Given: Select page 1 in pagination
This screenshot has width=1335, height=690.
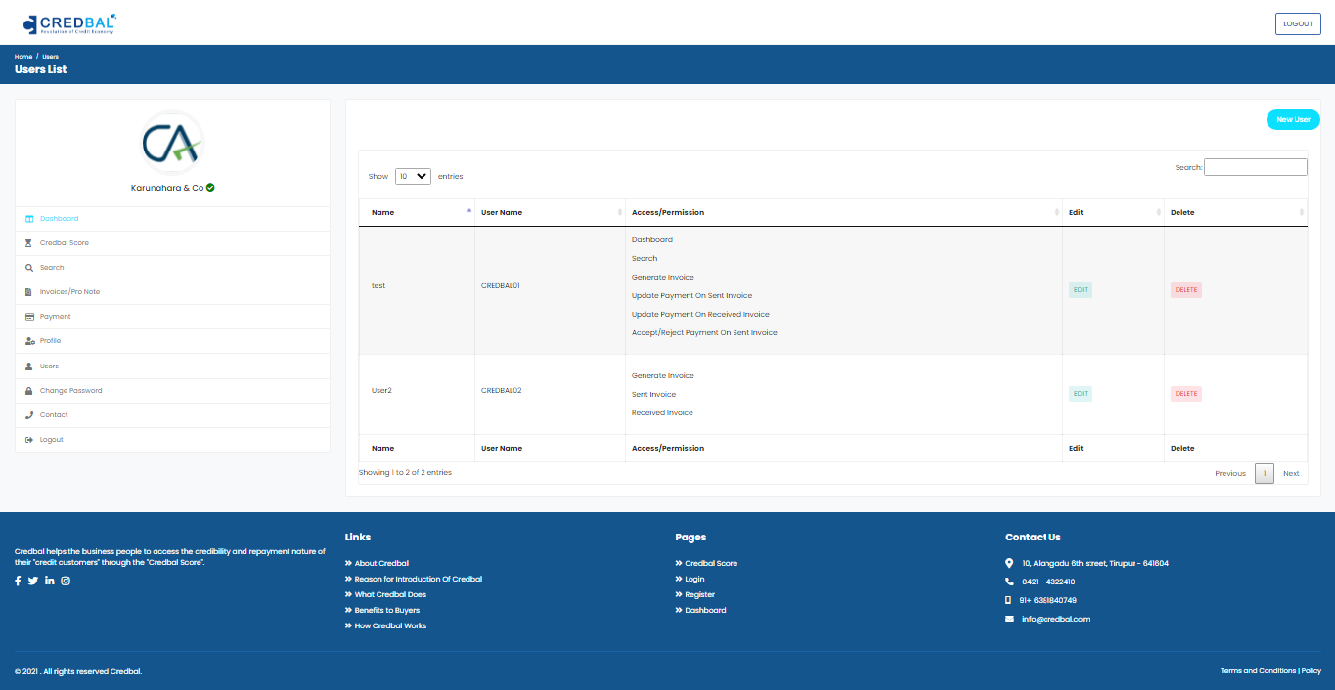Looking at the screenshot, I should coord(1265,474).
